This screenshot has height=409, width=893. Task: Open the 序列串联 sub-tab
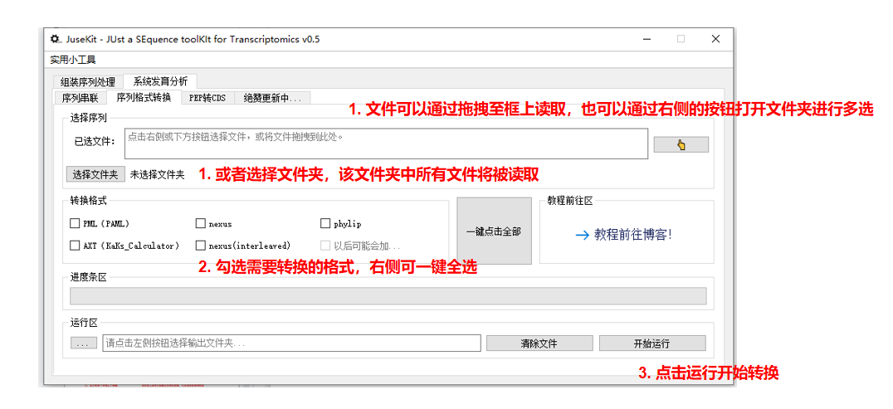[79, 98]
